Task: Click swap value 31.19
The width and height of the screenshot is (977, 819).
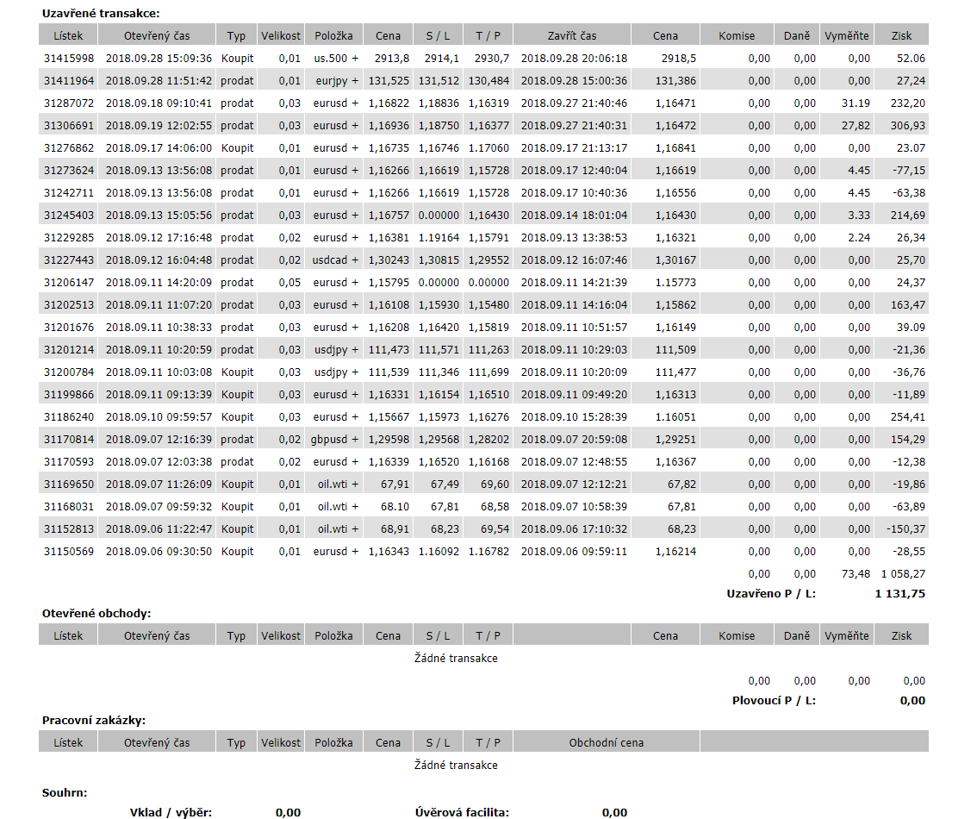Action: click(x=856, y=103)
